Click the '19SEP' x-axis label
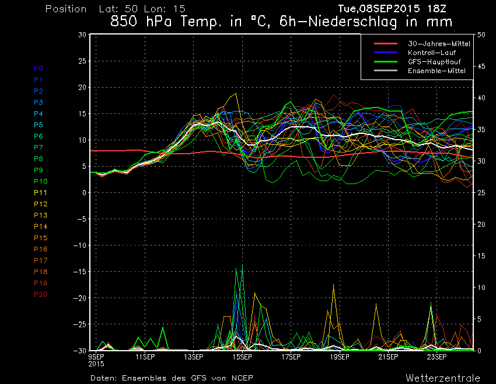The width and height of the screenshot is (496, 384). click(x=340, y=357)
